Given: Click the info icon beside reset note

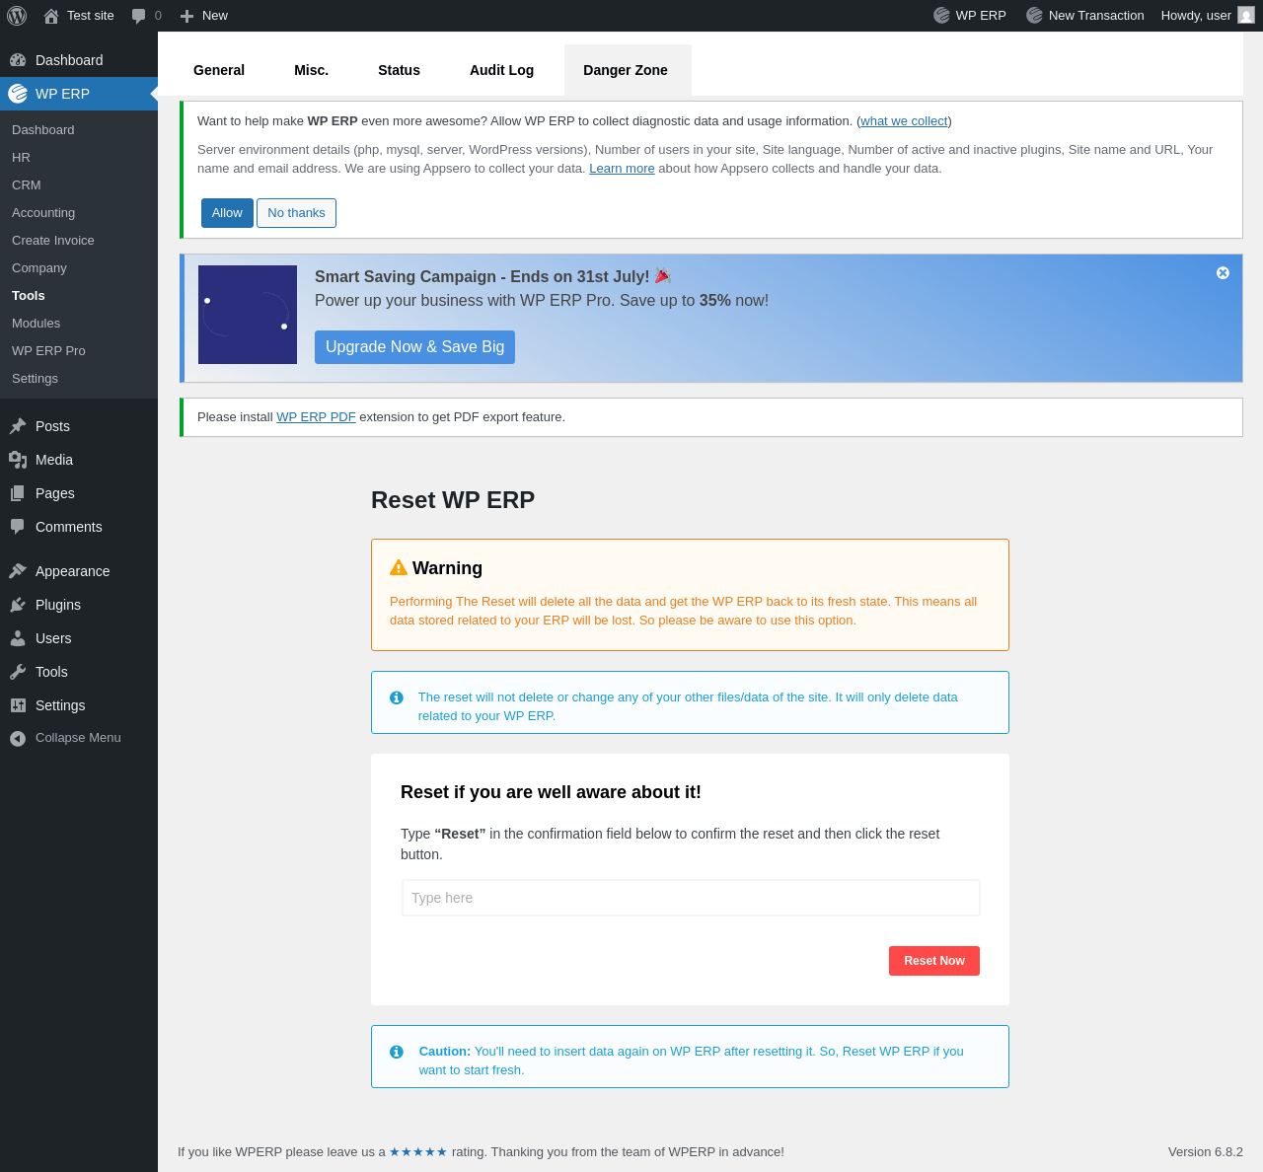Looking at the screenshot, I should click(397, 697).
